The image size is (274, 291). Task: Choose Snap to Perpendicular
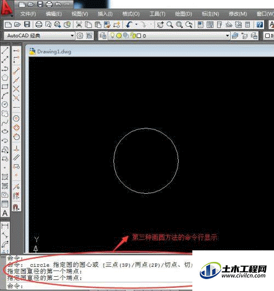pos(16,148)
